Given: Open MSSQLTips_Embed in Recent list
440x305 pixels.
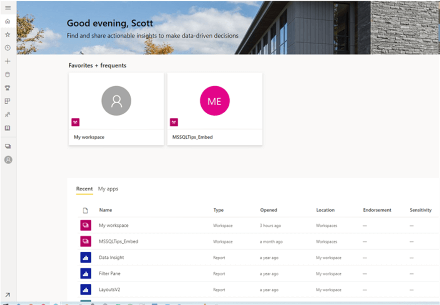Looking at the screenshot, I should [x=118, y=242].
